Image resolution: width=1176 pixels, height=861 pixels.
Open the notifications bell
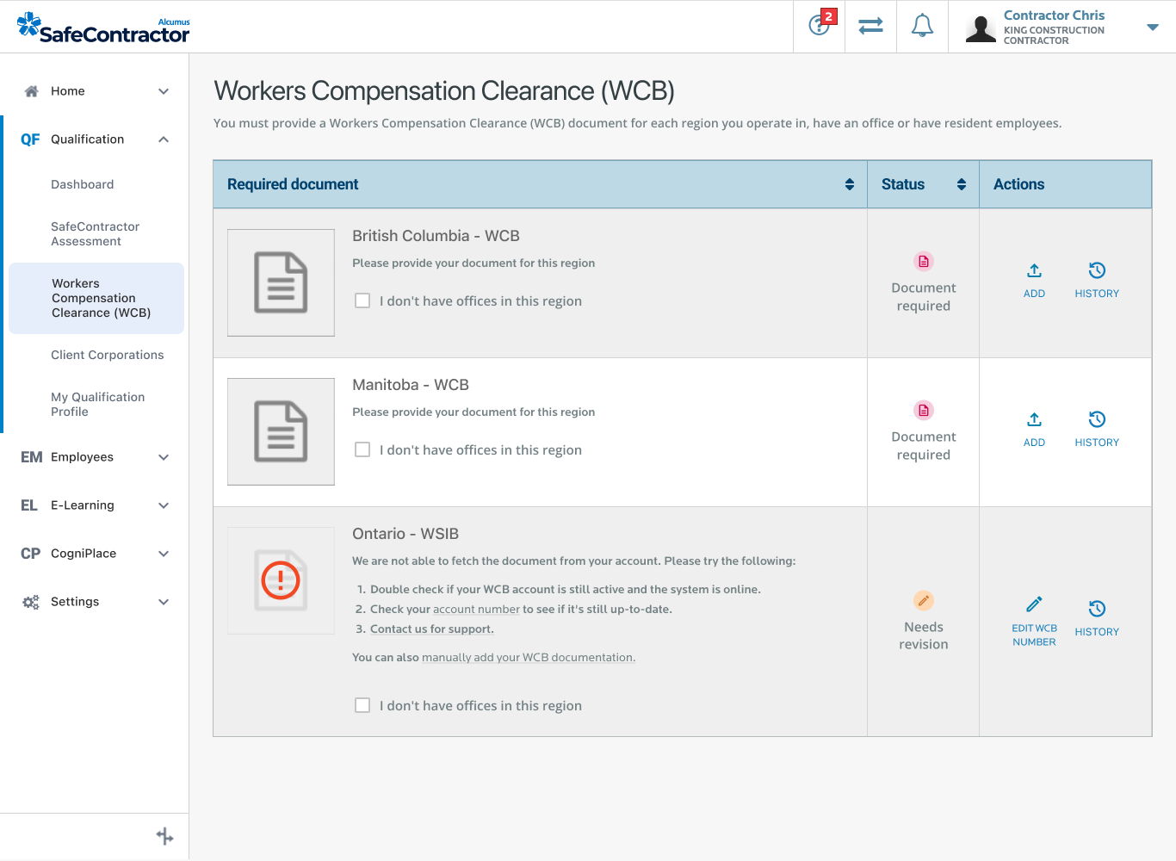click(x=922, y=26)
